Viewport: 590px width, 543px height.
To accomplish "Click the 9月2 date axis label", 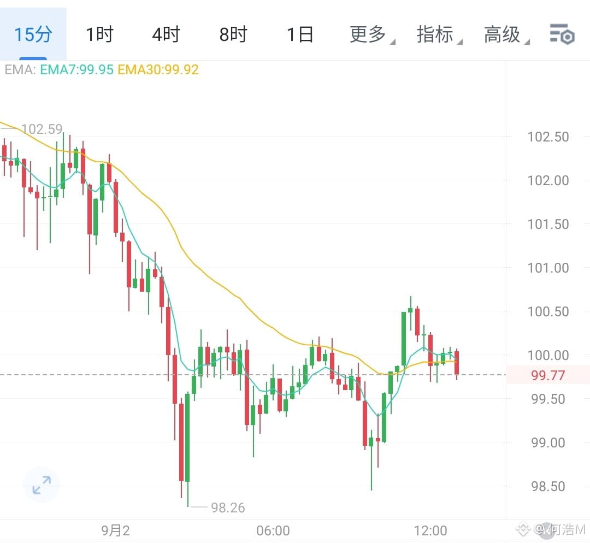I will [115, 530].
